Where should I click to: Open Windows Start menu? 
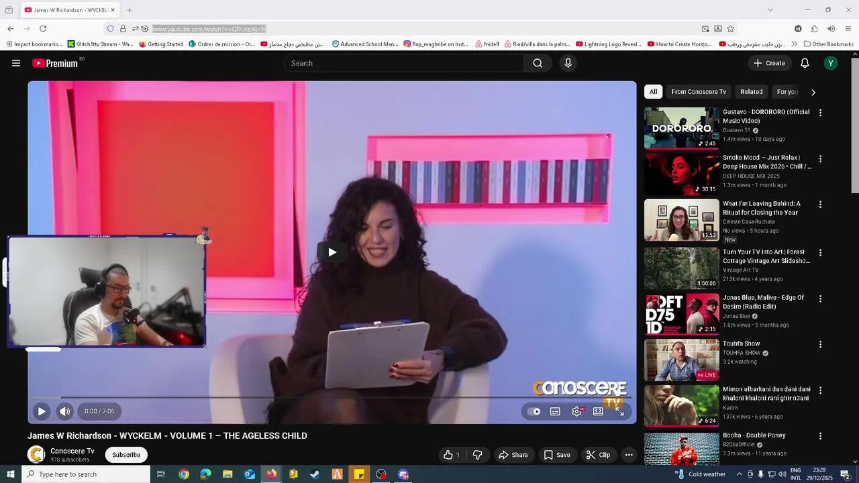(11, 474)
